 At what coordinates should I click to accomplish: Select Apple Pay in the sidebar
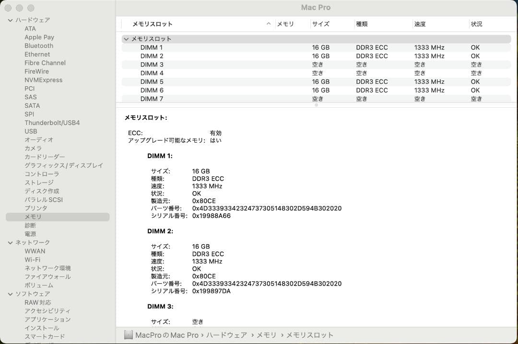click(x=39, y=37)
